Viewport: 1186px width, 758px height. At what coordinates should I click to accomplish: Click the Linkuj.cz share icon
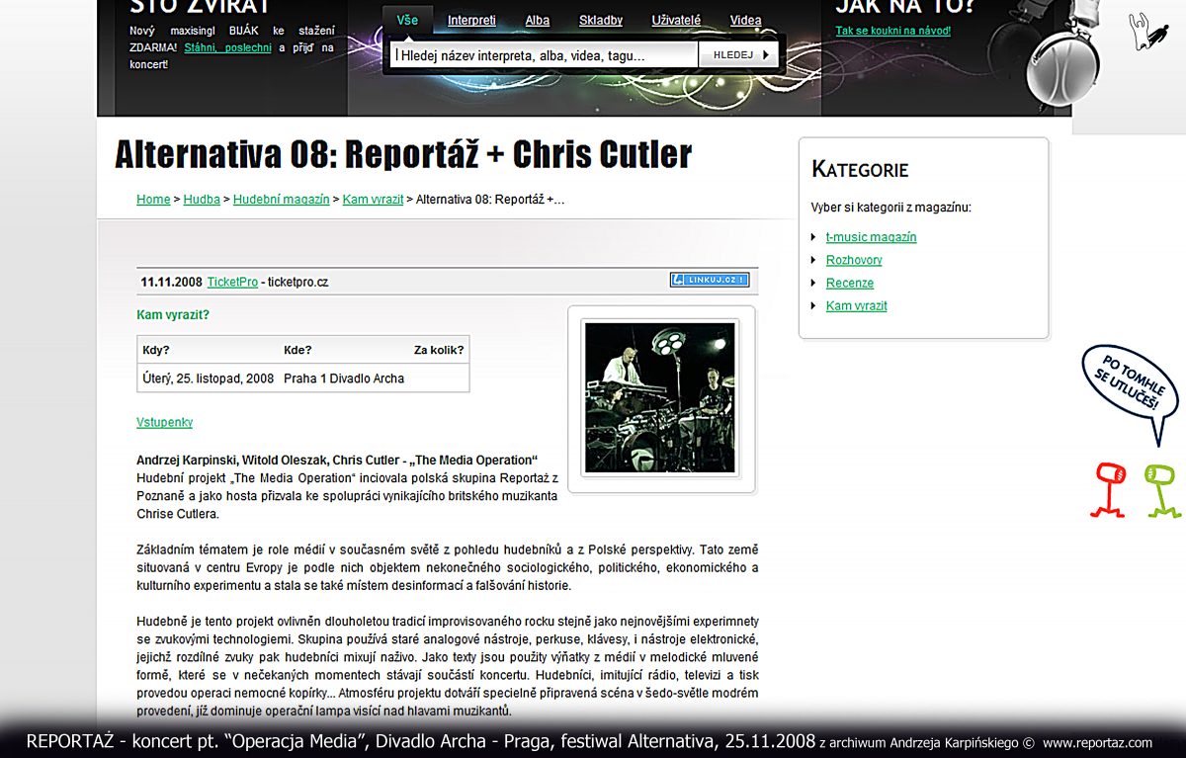tap(708, 280)
